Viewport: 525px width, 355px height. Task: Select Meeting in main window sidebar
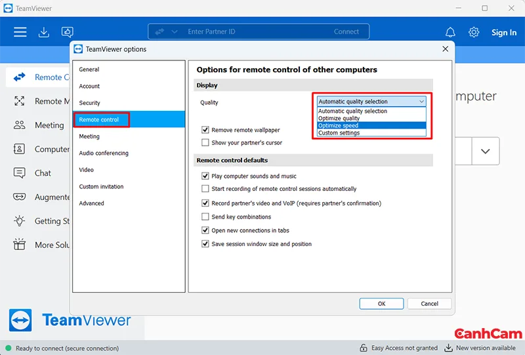click(x=49, y=125)
